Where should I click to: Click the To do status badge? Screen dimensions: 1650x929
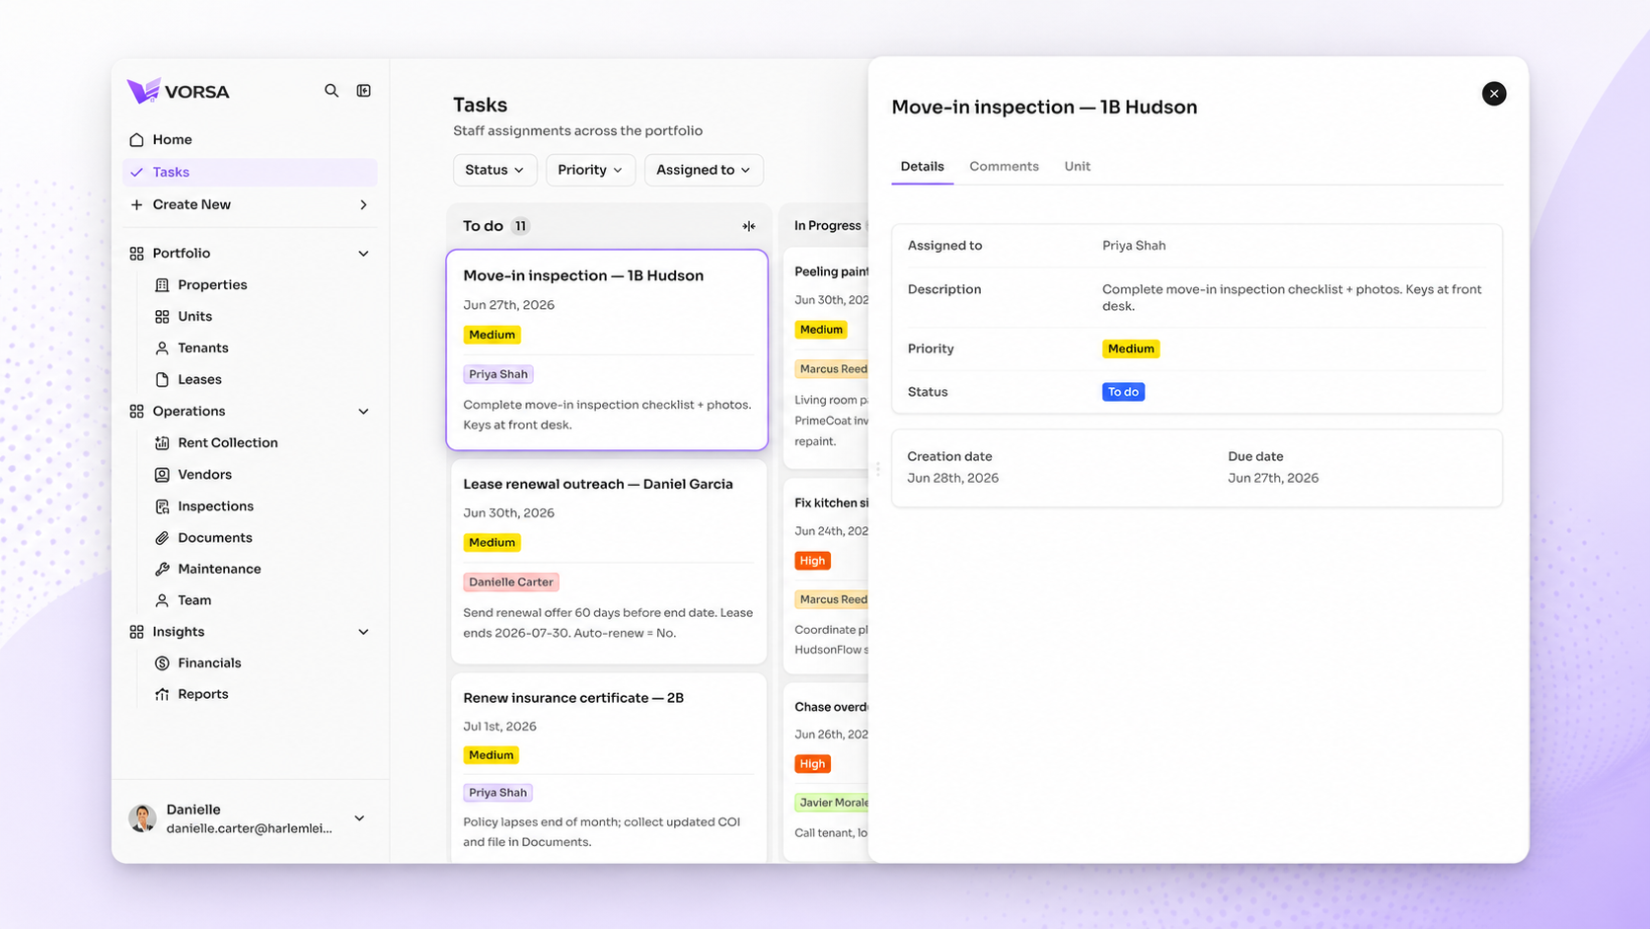1123,392
